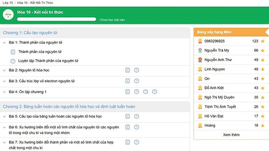Image resolution: width=269 pixels, height=151 pixels.
Task: Click Bài 7 lesson title text
Action: [61, 145]
